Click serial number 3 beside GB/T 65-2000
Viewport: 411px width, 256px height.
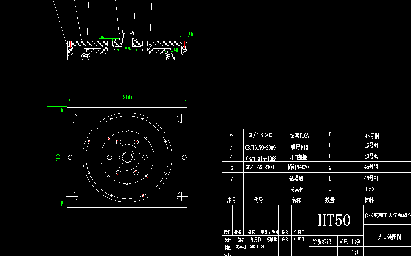coord(232,168)
